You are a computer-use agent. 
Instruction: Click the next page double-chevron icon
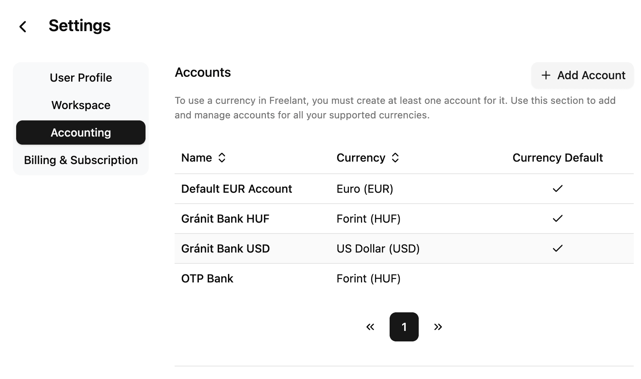(x=438, y=327)
